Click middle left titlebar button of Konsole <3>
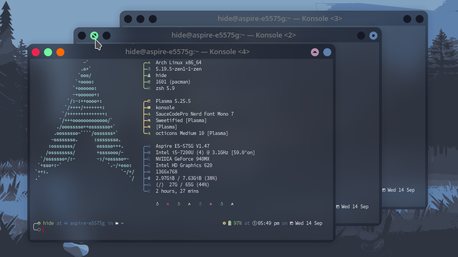The width and height of the screenshot is (458, 257). coord(140,19)
